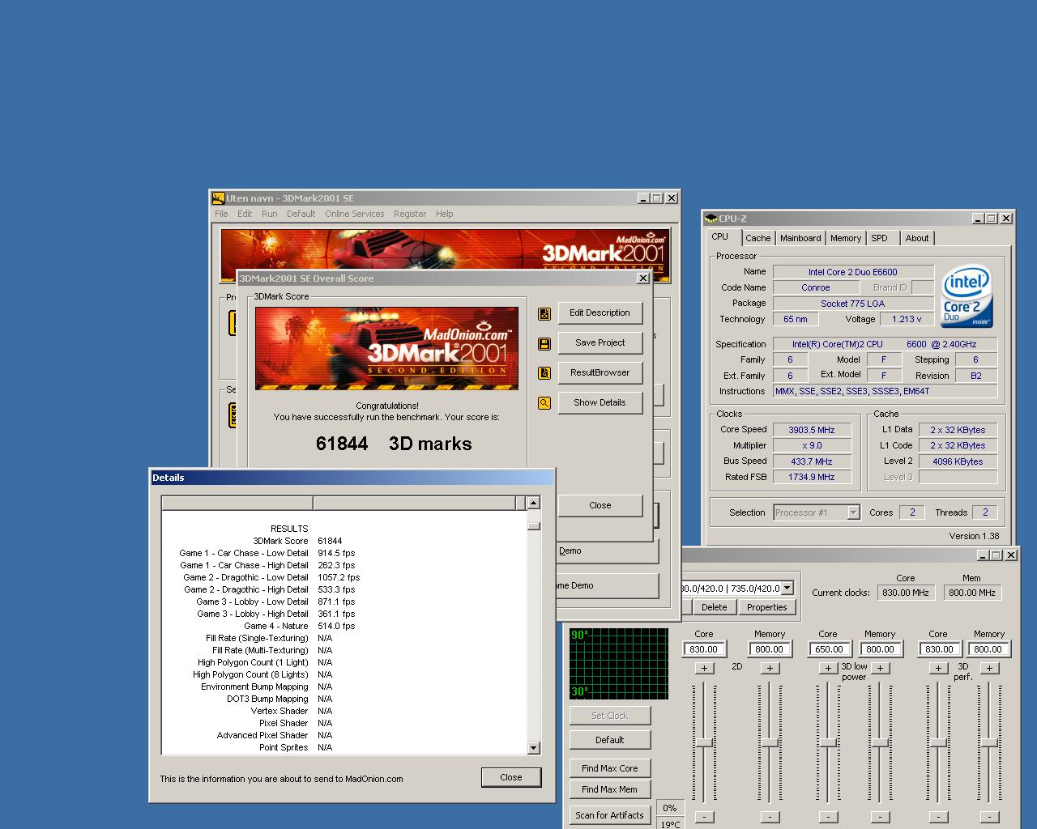The image size is (1037, 829).
Task: Click the Delete profile button
Action: tap(714, 607)
